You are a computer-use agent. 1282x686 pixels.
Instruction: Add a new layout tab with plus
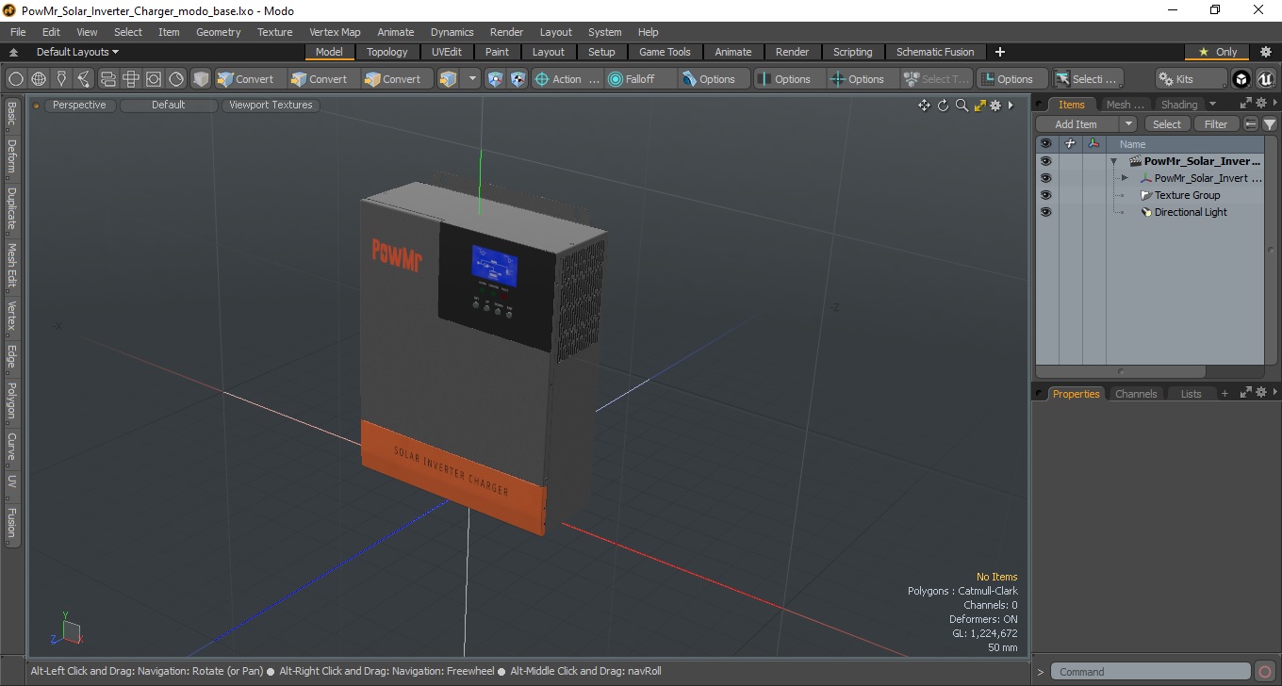[1000, 52]
